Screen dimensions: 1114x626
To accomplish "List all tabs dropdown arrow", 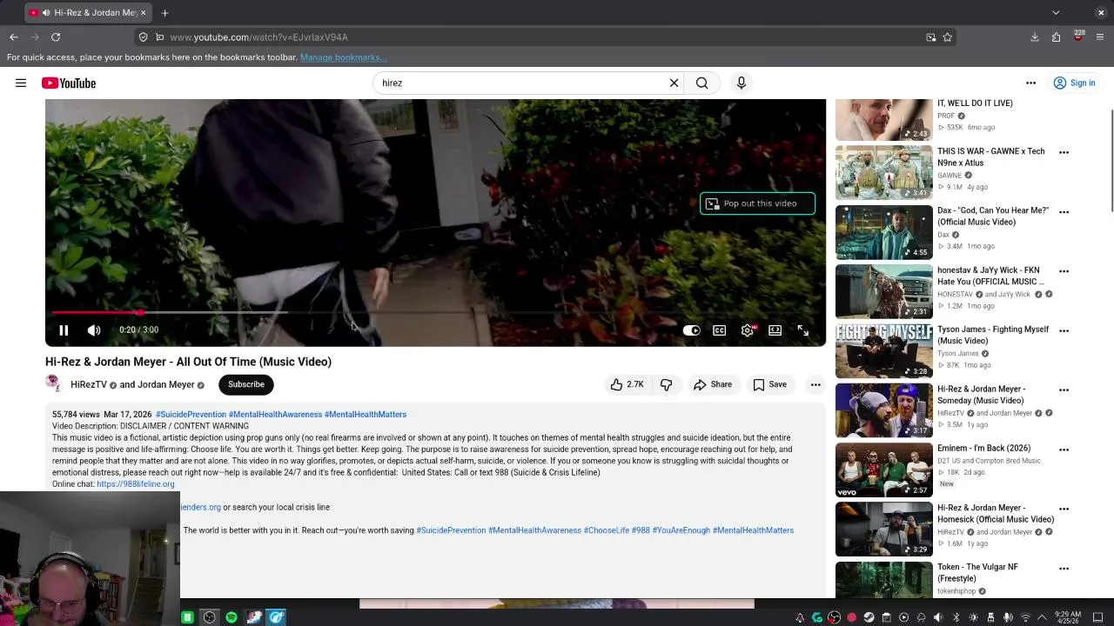I will [x=1056, y=12].
